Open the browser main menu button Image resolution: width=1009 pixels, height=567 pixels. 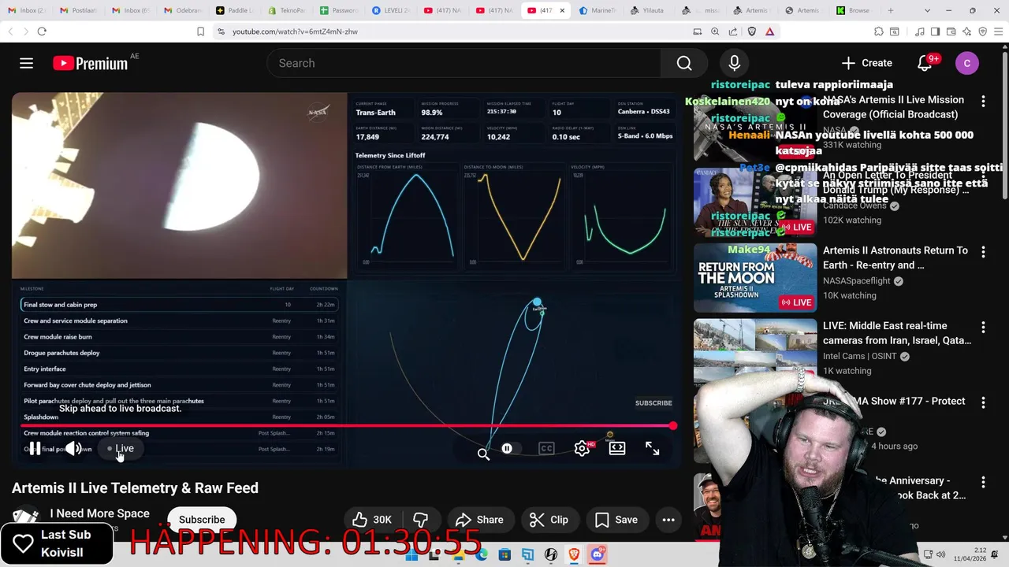coord(999,31)
